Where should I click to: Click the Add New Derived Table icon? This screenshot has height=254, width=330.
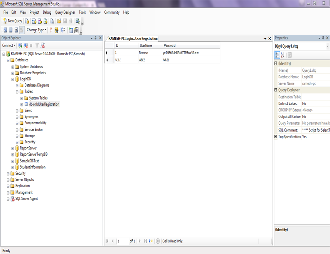(76, 30)
